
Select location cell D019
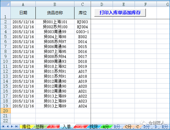tap(82, 66)
